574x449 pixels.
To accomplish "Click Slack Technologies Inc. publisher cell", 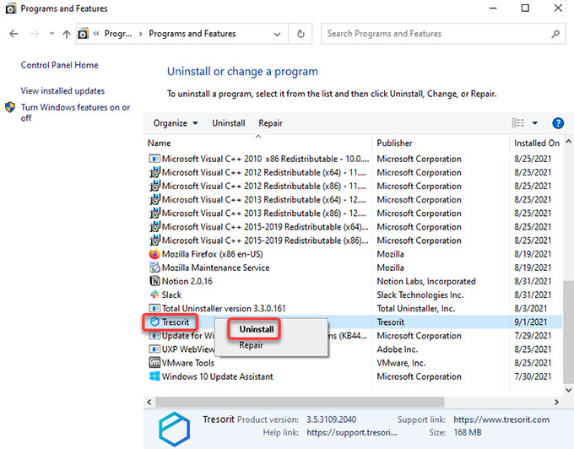I will [420, 295].
